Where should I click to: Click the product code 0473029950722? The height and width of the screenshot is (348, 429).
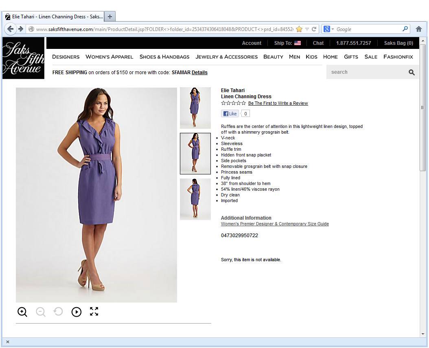pyautogui.click(x=239, y=236)
